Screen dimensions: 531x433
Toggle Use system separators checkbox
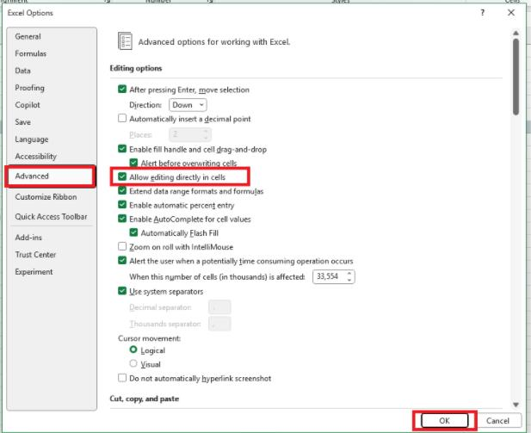pyautogui.click(x=122, y=291)
